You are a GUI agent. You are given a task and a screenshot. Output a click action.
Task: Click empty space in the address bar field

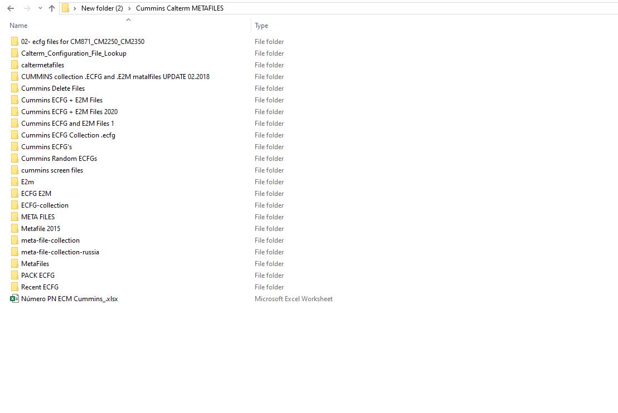click(418, 8)
